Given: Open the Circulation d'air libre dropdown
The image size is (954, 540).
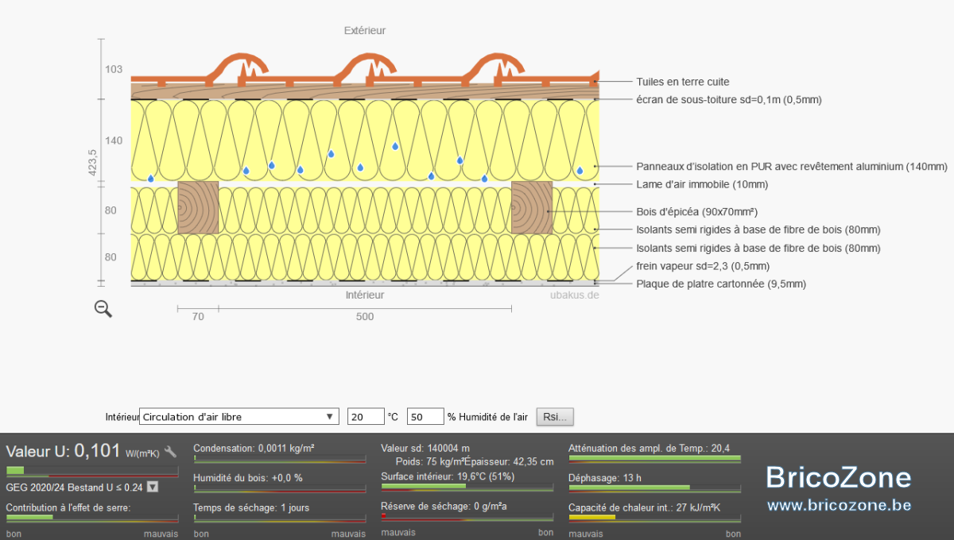Looking at the screenshot, I should click(239, 417).
